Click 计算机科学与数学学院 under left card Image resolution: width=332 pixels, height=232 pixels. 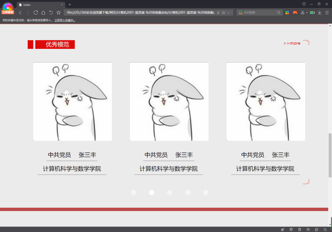pos(72,169)
